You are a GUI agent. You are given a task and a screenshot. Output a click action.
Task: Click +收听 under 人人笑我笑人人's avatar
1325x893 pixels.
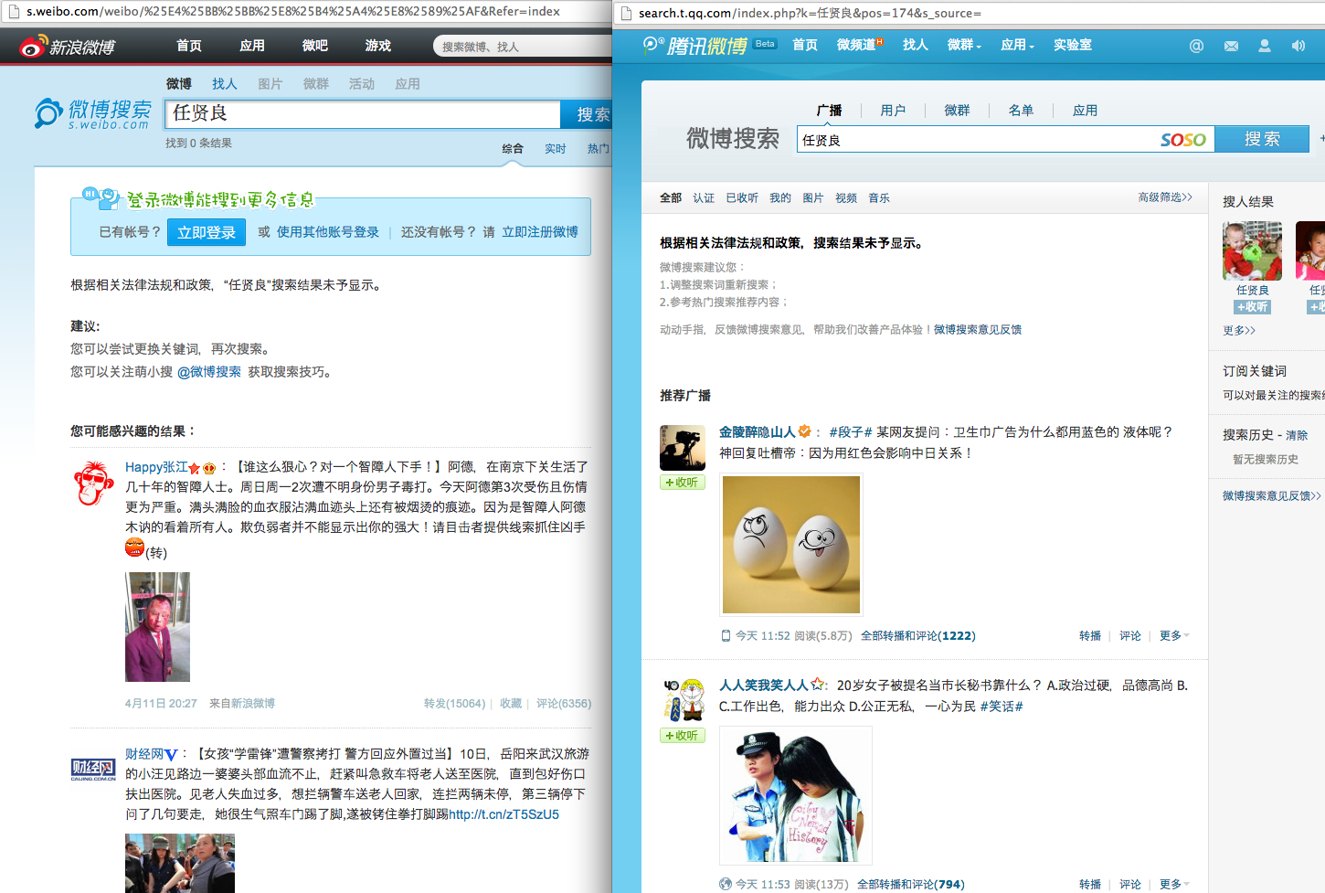pyautogui.click(x=683, y=736)
